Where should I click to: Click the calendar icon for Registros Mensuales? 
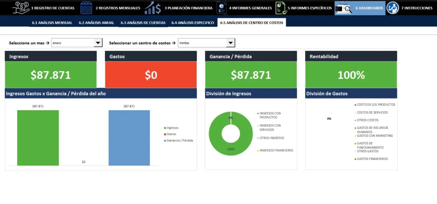point(86,8)
